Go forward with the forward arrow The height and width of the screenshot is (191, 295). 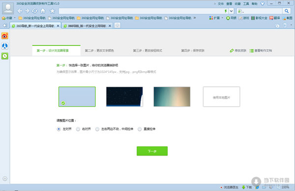[27, 11]
